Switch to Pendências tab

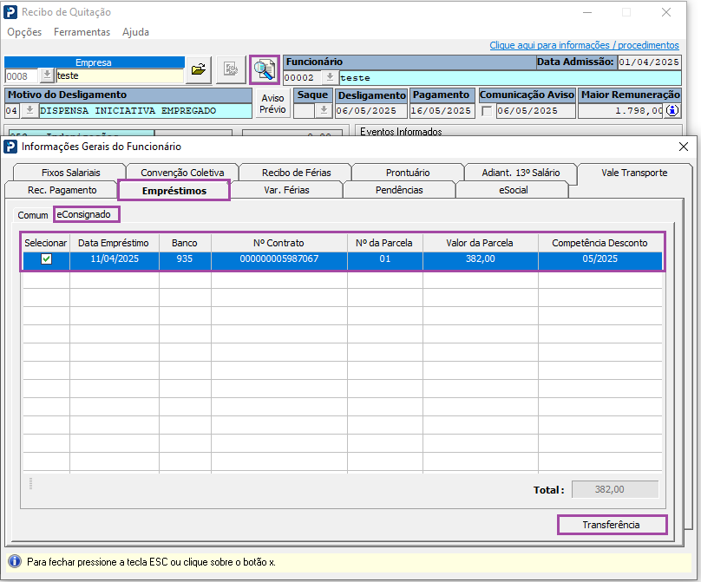coord(399,190)
